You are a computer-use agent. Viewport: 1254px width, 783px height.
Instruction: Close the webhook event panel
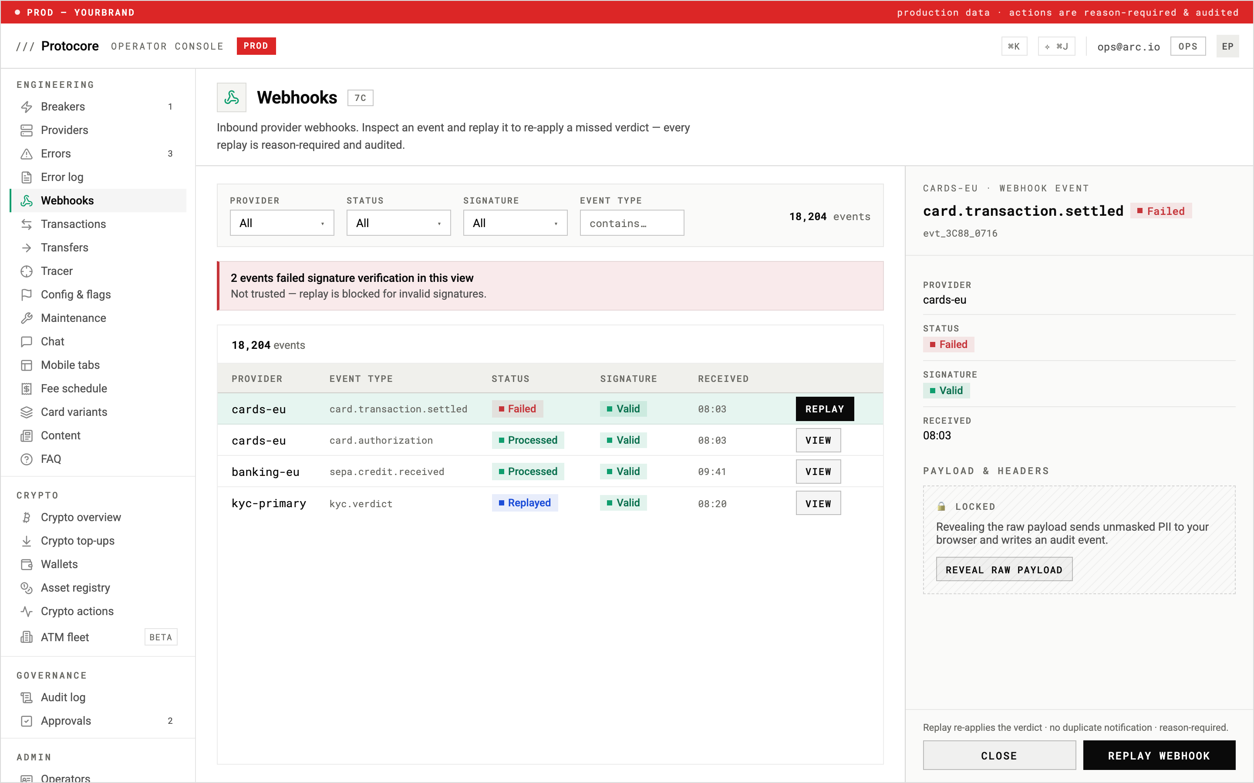click(x=999, y=756)
